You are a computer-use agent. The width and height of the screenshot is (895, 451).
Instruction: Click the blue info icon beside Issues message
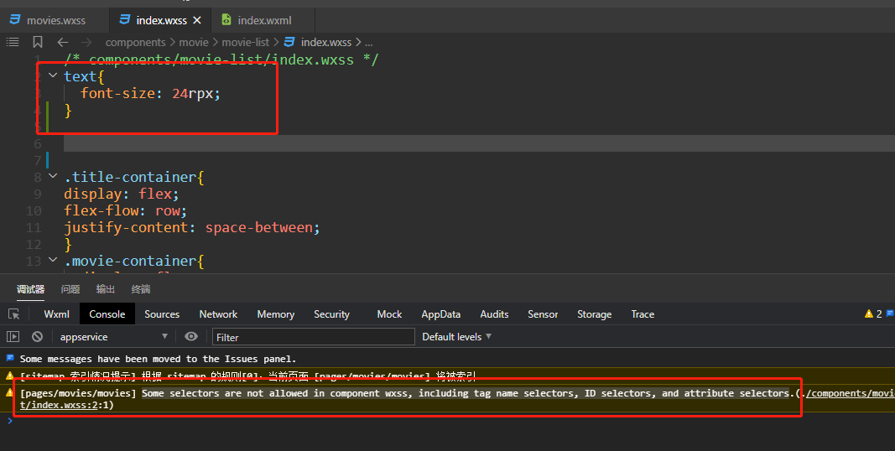coord(10,358)
